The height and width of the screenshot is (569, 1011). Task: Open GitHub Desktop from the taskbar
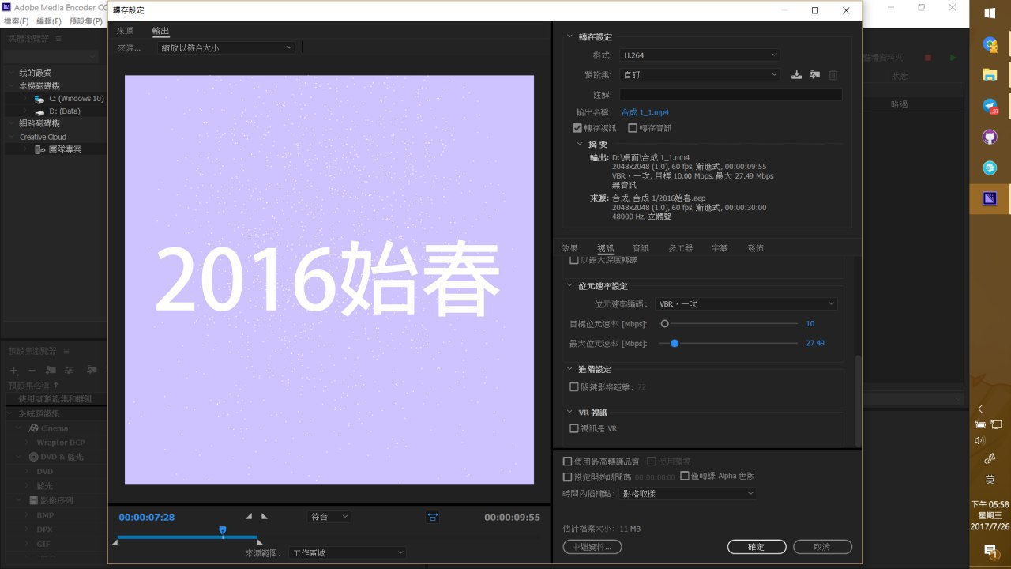[990, 137]
